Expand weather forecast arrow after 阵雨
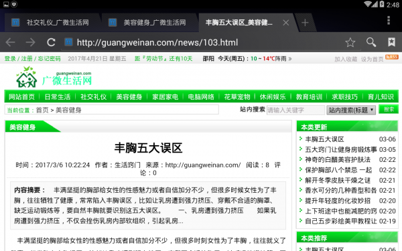Screen dimensions: 402x251 tap(290, 59)
